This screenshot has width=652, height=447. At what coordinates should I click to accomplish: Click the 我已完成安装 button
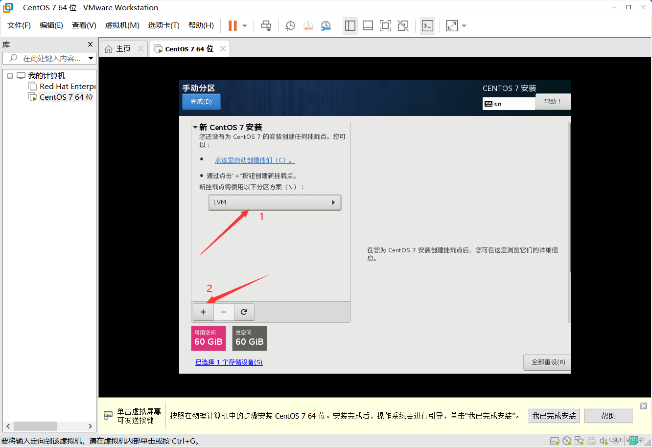pos(554,416)
